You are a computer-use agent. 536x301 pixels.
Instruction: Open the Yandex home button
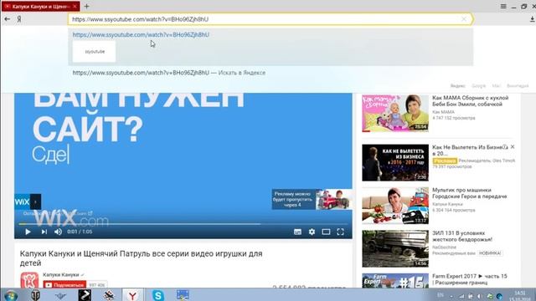pyautogui.click(x=19, y=19)
